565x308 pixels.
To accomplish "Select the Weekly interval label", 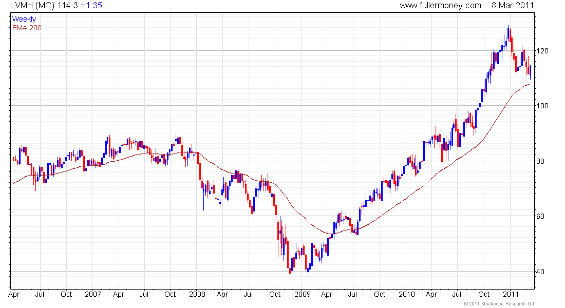I will (x=24, y=19).
